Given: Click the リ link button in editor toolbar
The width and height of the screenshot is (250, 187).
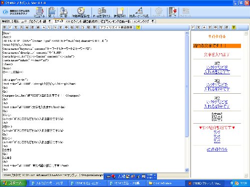Looking at the screenshot, I should click(x=49, y=27).
